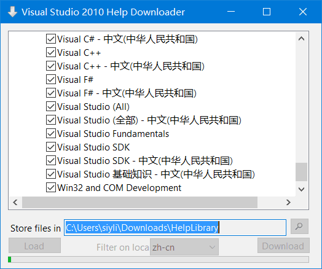Screen dimensions: 322x269
Task: Click the vertical scrollbar up arrow
Action: pyautogui.click(x=301, y=39)
